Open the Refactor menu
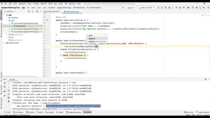This screenshot has height=118, width=210. click(44, 4)
